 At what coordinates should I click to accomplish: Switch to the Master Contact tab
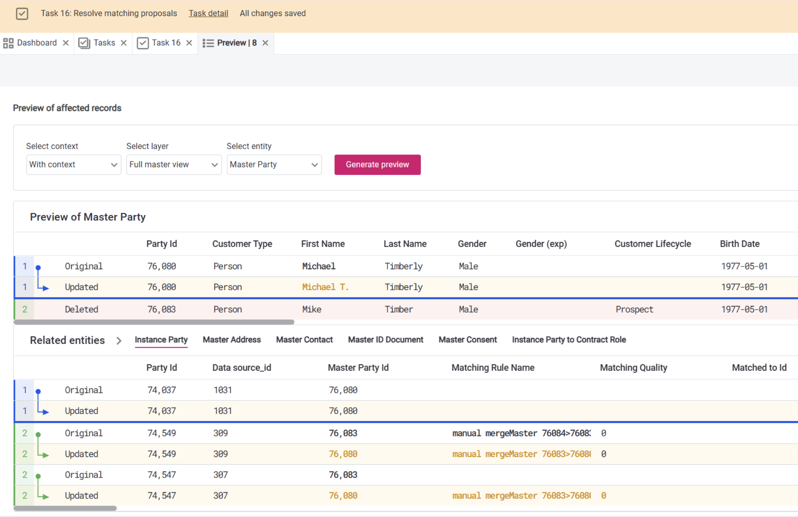point(304,340)
